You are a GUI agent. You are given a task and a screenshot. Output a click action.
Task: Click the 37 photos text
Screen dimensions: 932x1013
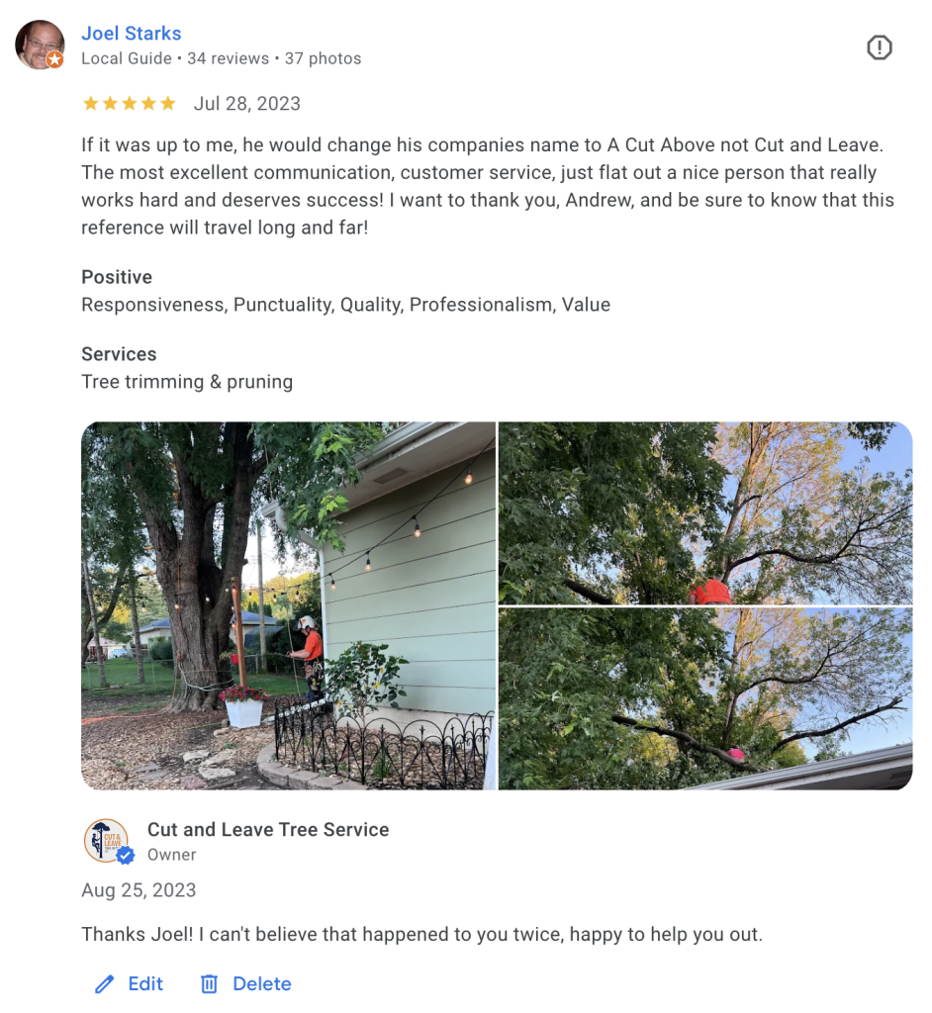pos(324,58)
